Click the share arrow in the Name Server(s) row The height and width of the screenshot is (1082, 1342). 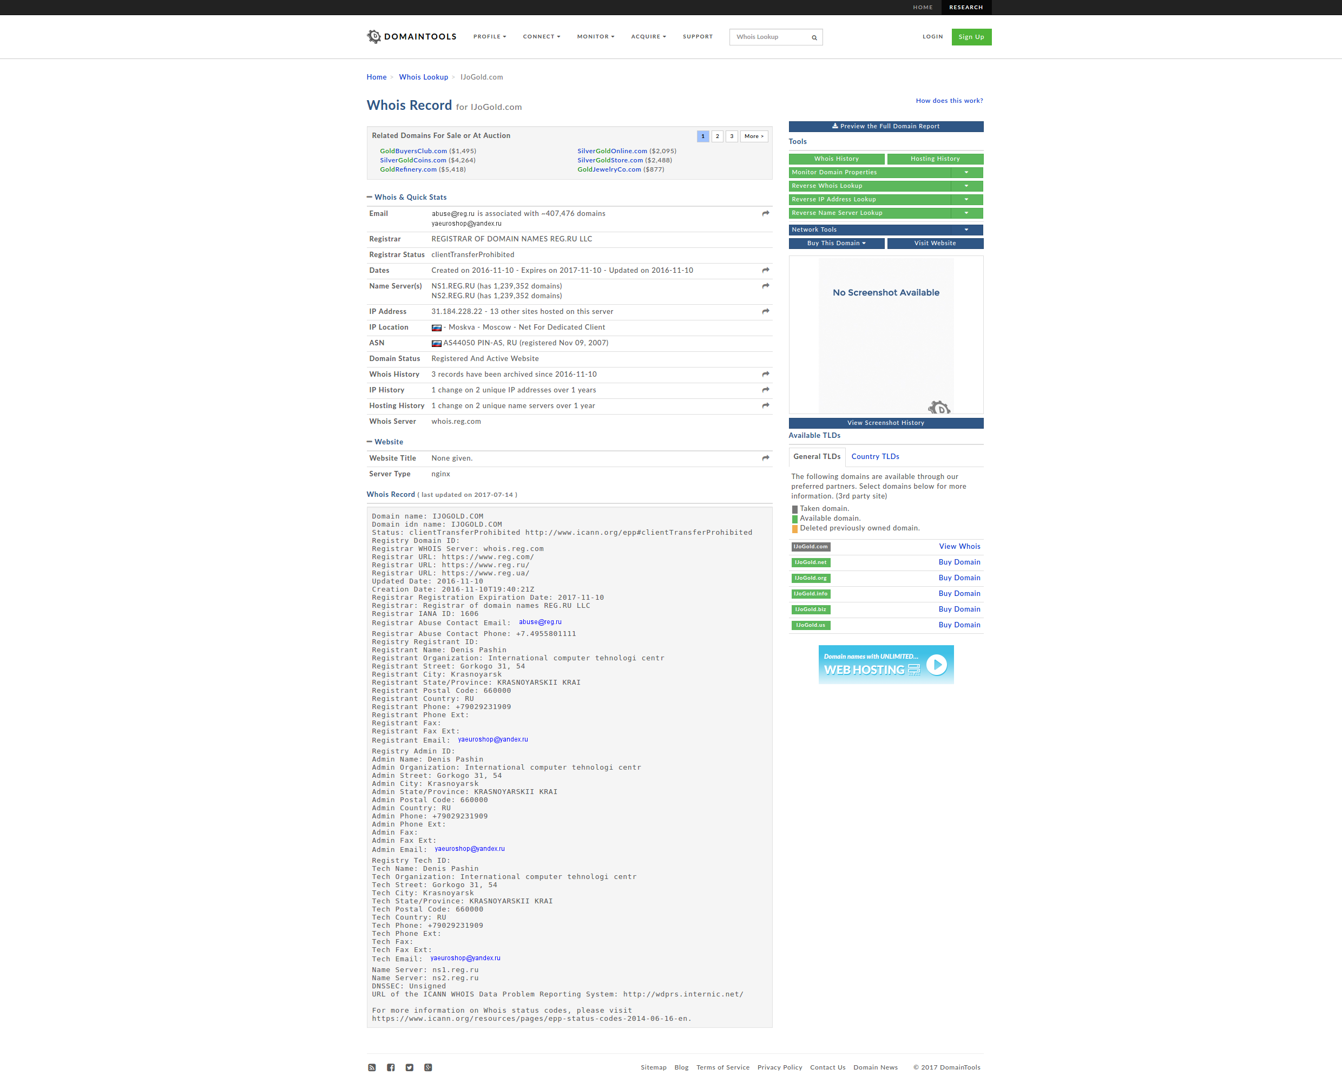tap(765, 285)
